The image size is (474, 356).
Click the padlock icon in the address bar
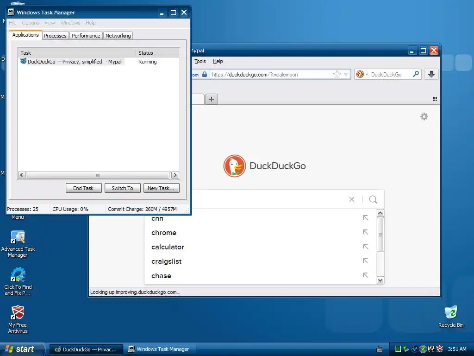pyautogui.click(x=205, y=74)
